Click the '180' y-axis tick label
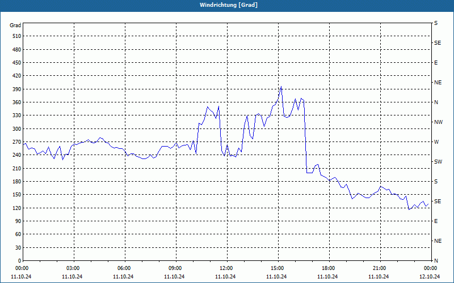 17,181
